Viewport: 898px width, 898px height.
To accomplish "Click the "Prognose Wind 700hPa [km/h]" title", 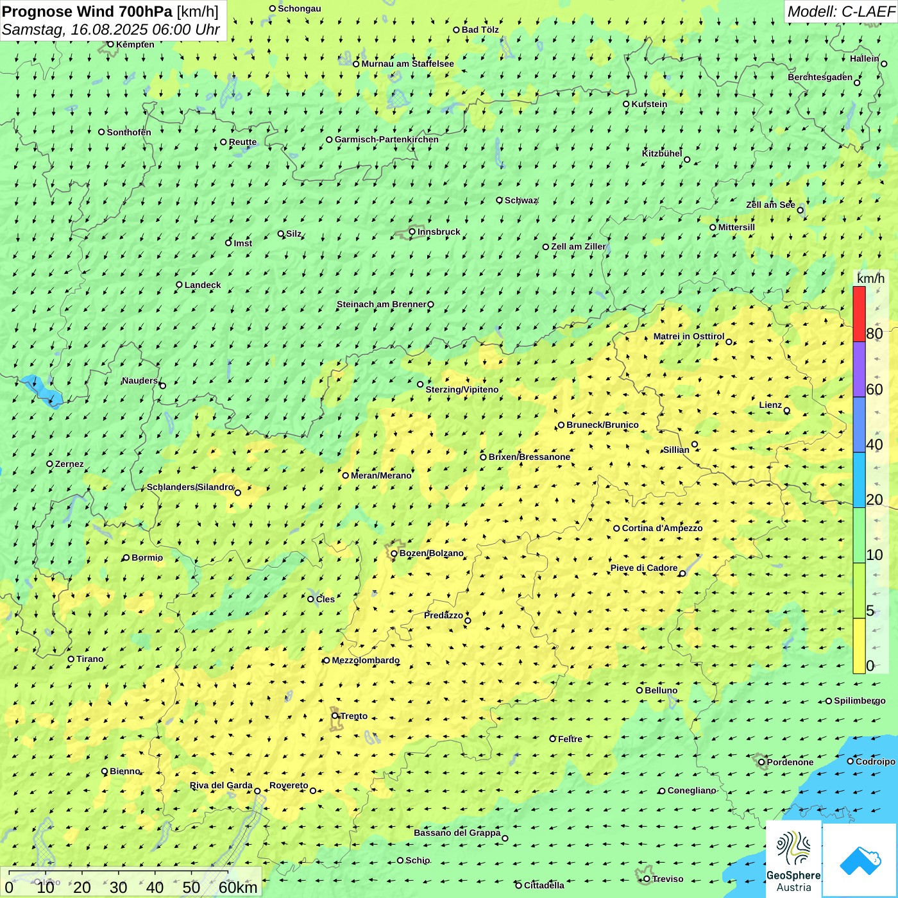I will click(x=110, y=12).
